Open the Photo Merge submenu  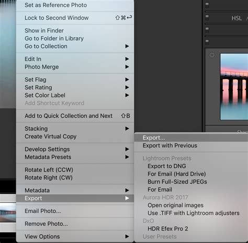point(75,67)
